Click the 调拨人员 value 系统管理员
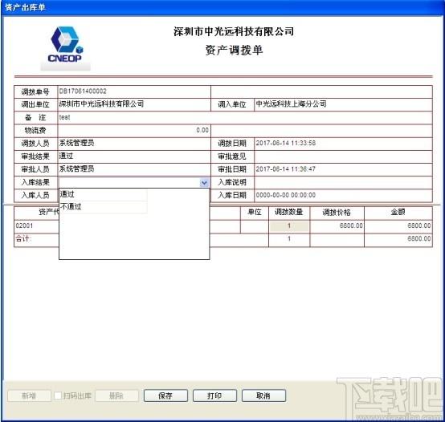Image resolution: width=445 pixels, height=422 pixels. [x=76, y=143]
